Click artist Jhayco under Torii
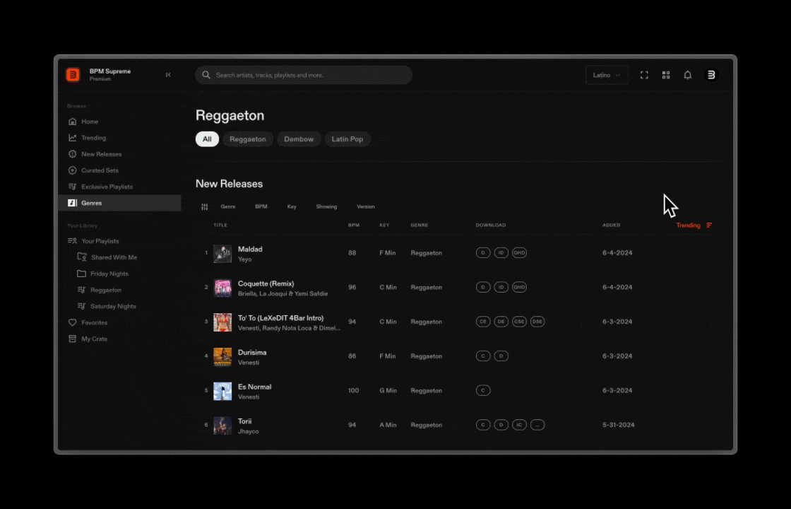 tap(248, 431)
